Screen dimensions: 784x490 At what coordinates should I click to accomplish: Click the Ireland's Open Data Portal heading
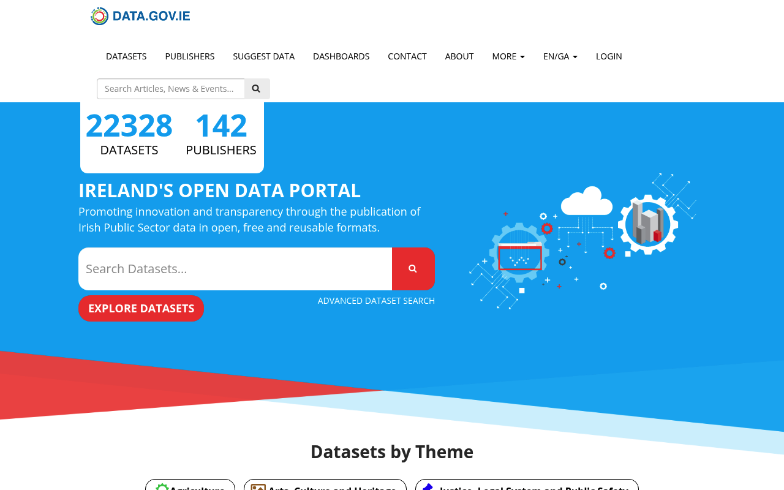[x=219, y=190]
